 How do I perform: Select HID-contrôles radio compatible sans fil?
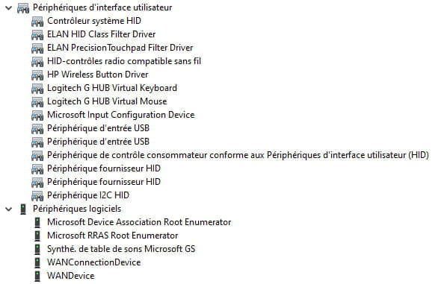point(124,61)
